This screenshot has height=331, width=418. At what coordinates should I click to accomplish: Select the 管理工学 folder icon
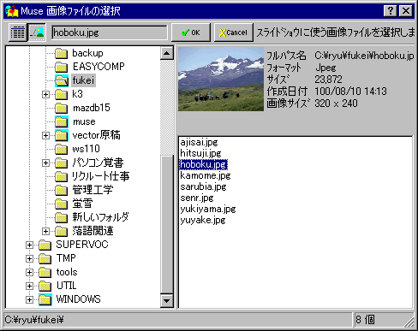click(x=61, y=190)
